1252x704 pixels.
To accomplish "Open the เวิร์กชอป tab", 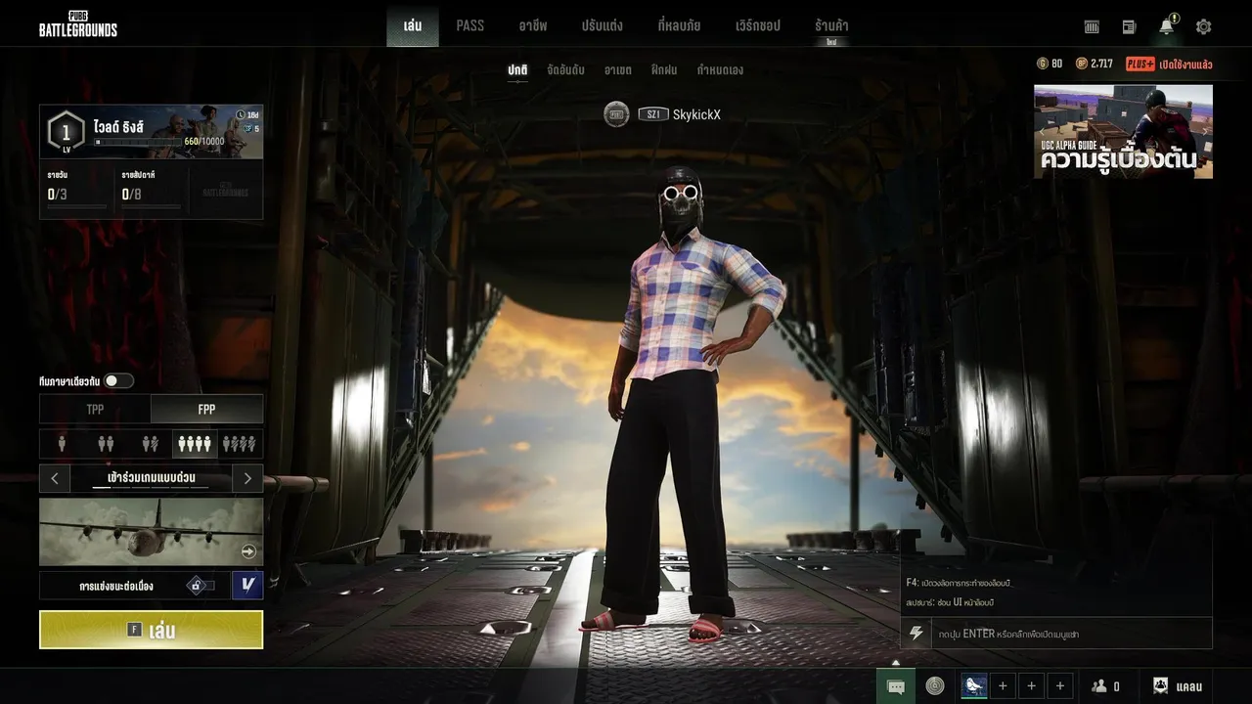I will 758,25.
